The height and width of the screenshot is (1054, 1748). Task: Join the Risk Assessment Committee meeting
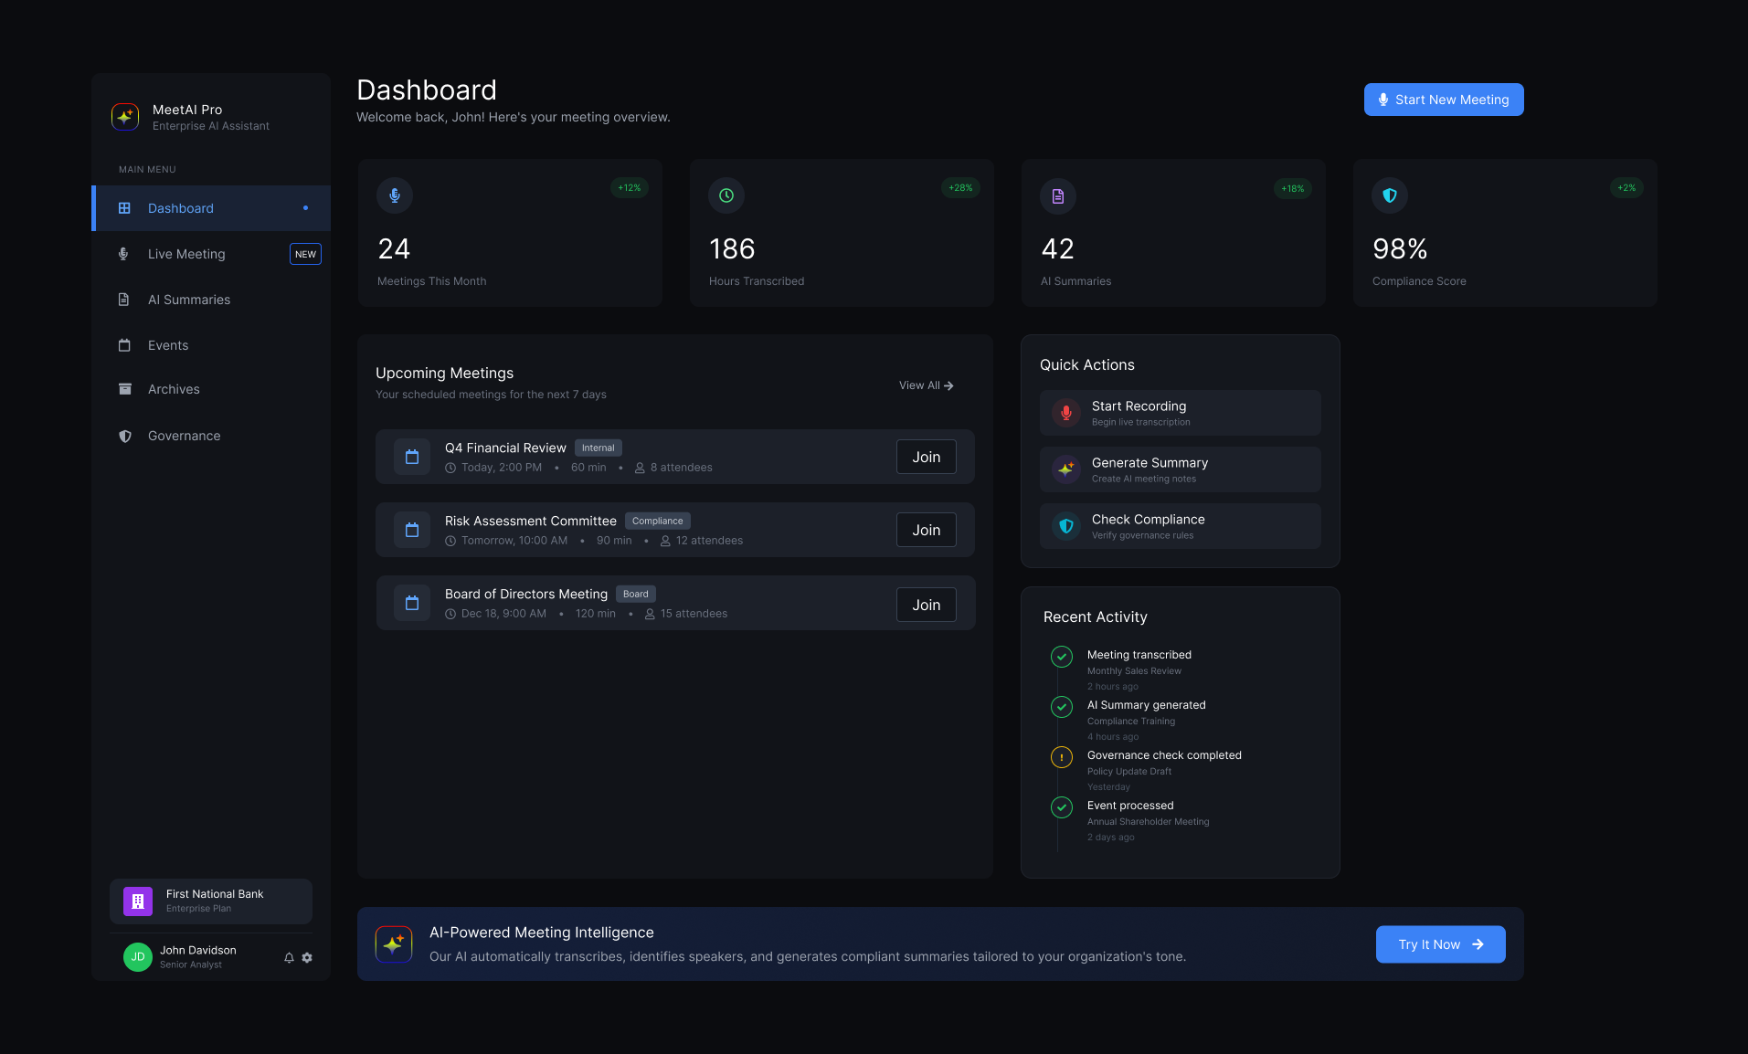[925, 530]
